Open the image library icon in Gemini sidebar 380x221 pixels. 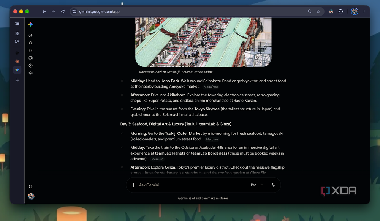(30, 58)
